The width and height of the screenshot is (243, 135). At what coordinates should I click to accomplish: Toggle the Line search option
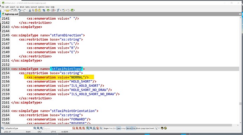[147, 128]
